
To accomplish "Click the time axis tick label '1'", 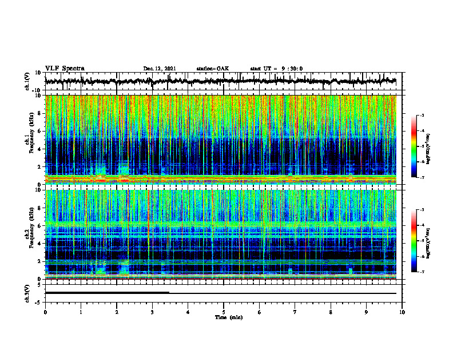I will point(81,312).
